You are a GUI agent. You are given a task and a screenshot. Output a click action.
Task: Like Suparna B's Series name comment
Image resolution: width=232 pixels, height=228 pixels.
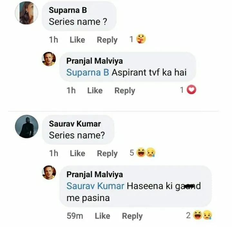[x=77, y=40]
